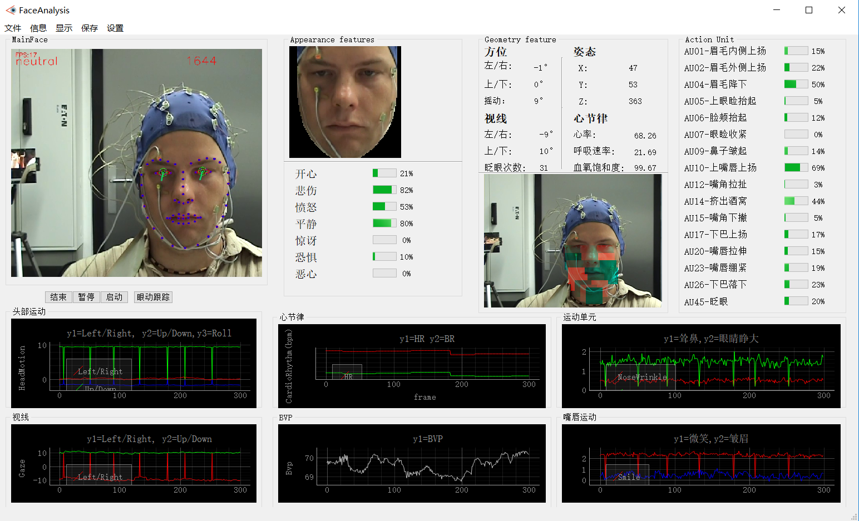Click the 开心 happiness level bar

pyautogui.click(x=384, y=173)
